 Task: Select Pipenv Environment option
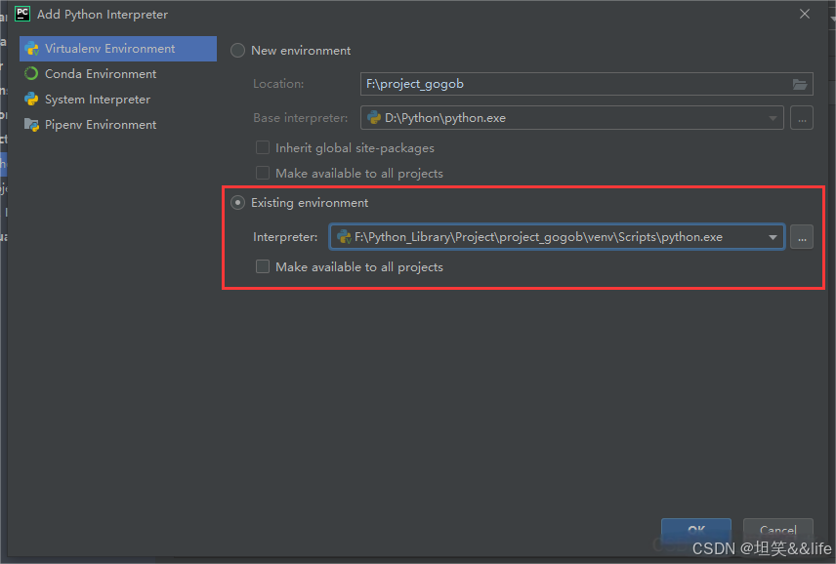coord(118,125)
